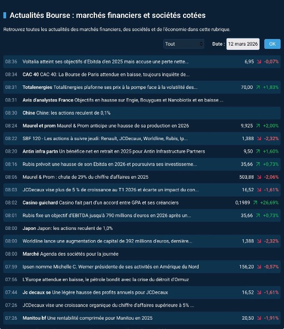The height and width of the screenshot is (329, 284).
Task: Open Jc decaux légère hausse des profits article
Action: 95,292
